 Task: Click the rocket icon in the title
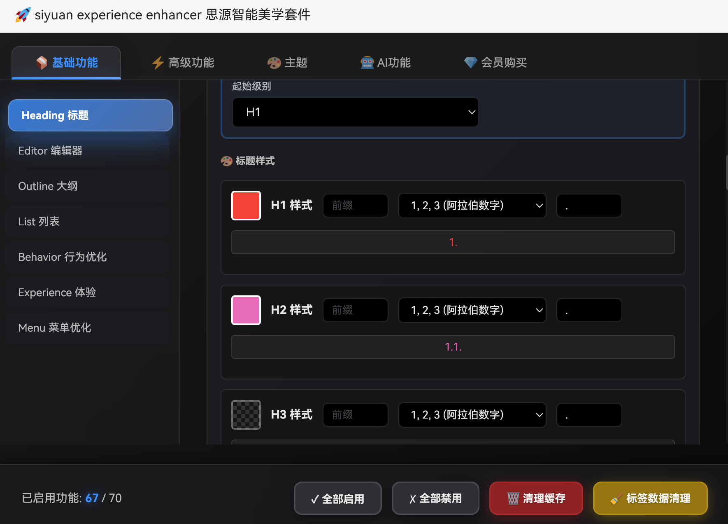point(23,15)
